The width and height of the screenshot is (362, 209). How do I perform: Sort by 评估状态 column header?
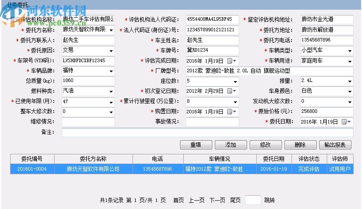(309, 159)
